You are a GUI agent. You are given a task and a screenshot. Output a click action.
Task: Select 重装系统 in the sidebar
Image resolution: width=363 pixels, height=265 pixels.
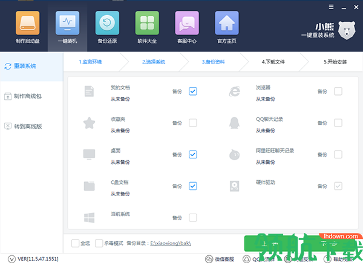coord(31,67)
